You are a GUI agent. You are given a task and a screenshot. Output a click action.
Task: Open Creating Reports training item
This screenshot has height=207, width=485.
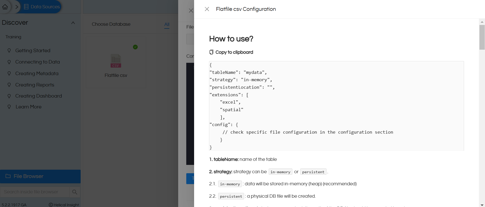point(35,85)
